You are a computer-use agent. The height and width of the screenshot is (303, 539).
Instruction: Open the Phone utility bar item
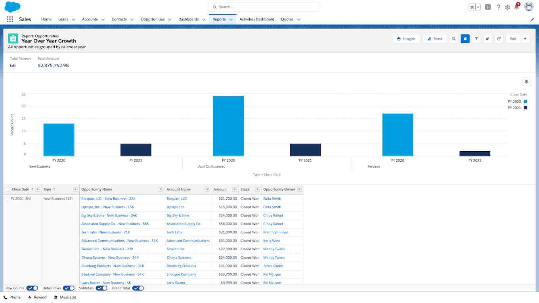[12, 297]
